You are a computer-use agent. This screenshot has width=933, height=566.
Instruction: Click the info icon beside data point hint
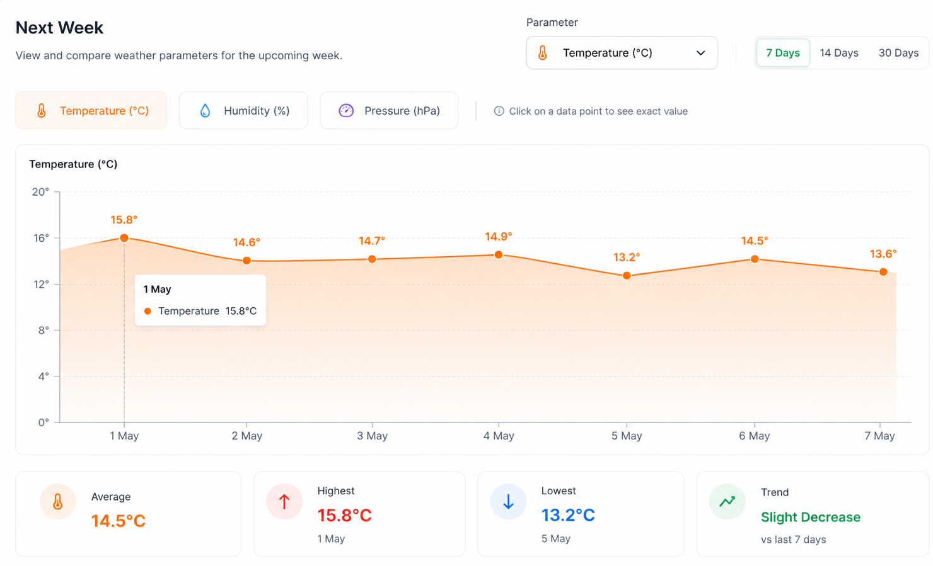click(499, 111)
